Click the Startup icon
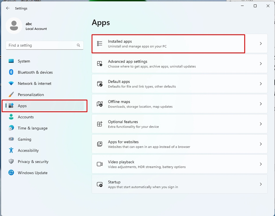The image size is (275, 216). point(100,184)
